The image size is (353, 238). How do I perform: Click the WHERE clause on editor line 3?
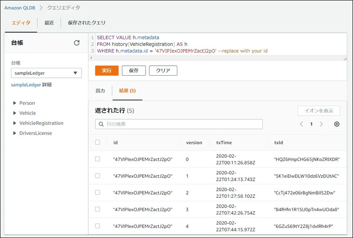point(182,51)
